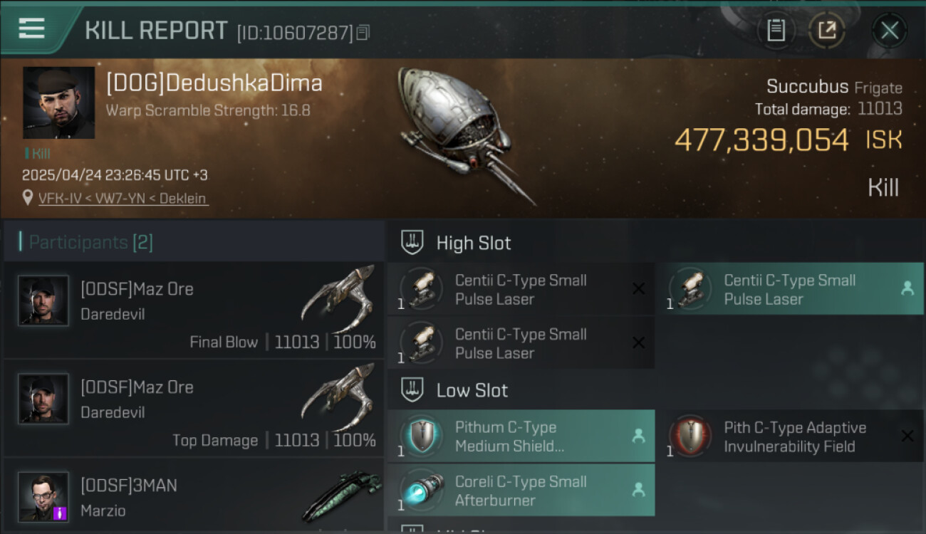926x534 pixels.
Task: Open the Pithum C-Type Medium Shield item
Action: coord(521,436)
